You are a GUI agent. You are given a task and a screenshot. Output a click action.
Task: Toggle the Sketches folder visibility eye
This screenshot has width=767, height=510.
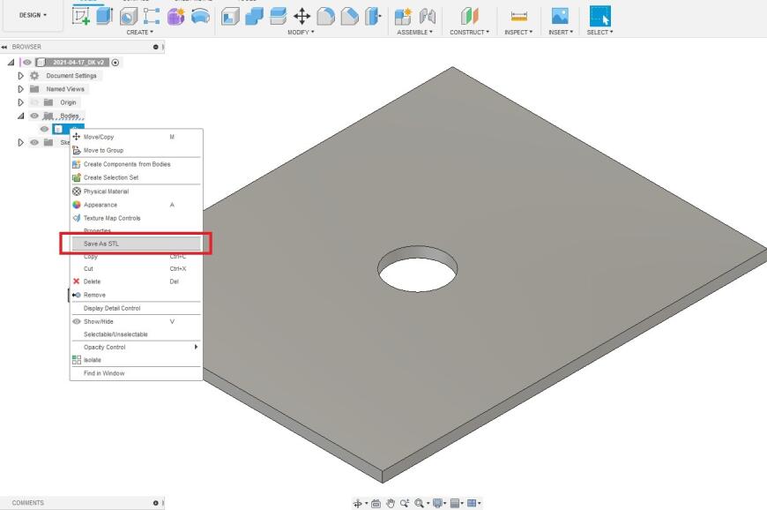point(34,142)
